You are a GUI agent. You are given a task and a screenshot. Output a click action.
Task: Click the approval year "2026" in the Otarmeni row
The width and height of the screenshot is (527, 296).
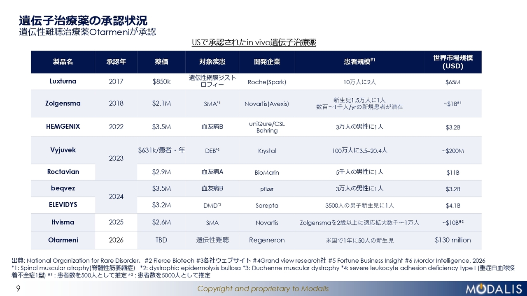click(x=116, y=240)
